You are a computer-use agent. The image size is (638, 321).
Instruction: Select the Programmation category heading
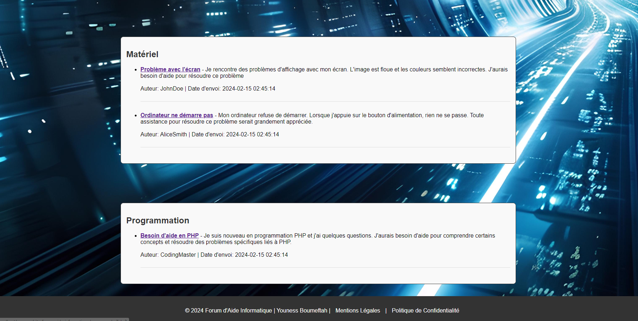[x=158, y=221]
